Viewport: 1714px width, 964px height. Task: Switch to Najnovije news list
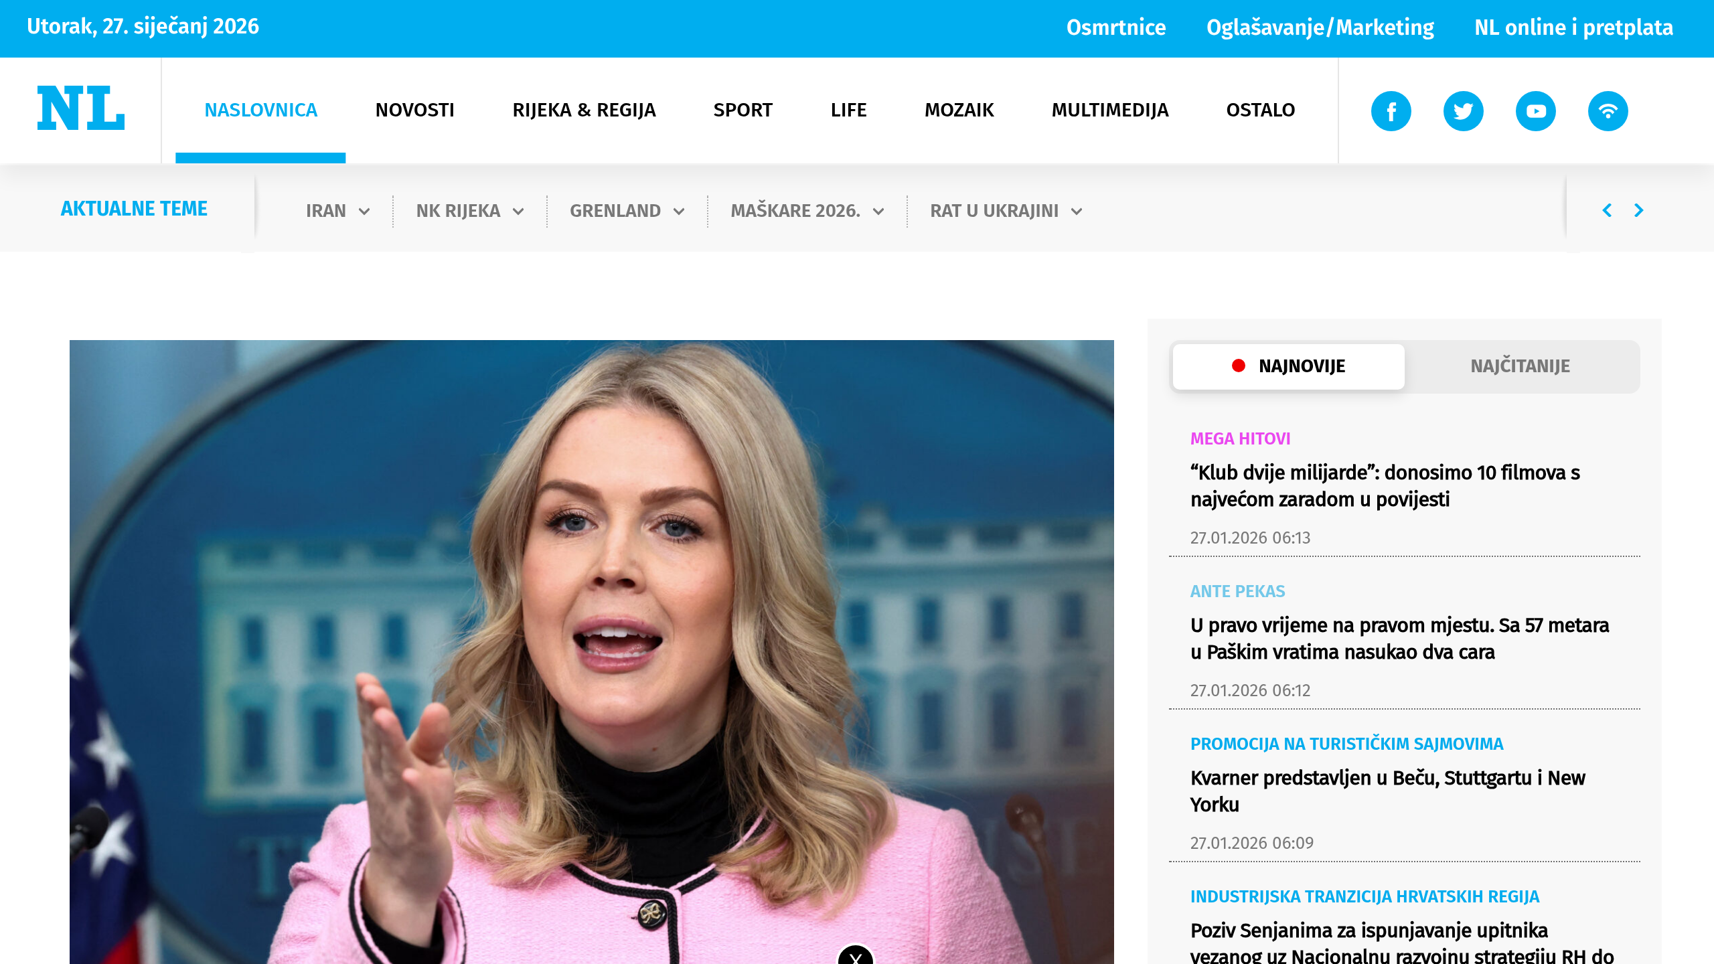pyautogui.click(x=1288, y=366)
